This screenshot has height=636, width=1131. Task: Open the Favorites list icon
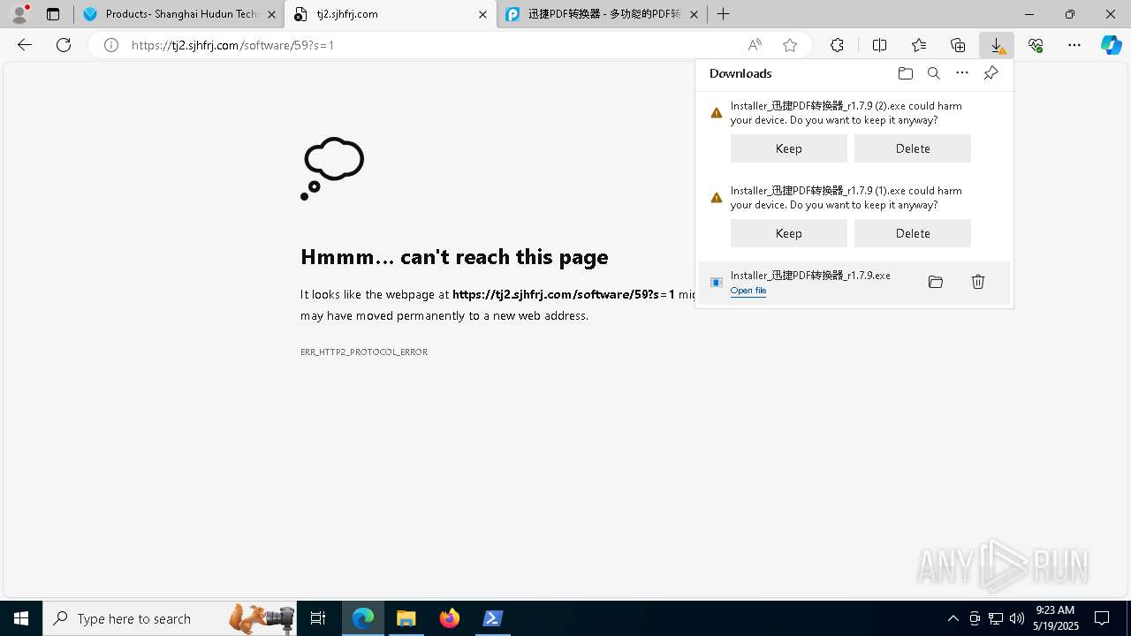tap(919, 45)
